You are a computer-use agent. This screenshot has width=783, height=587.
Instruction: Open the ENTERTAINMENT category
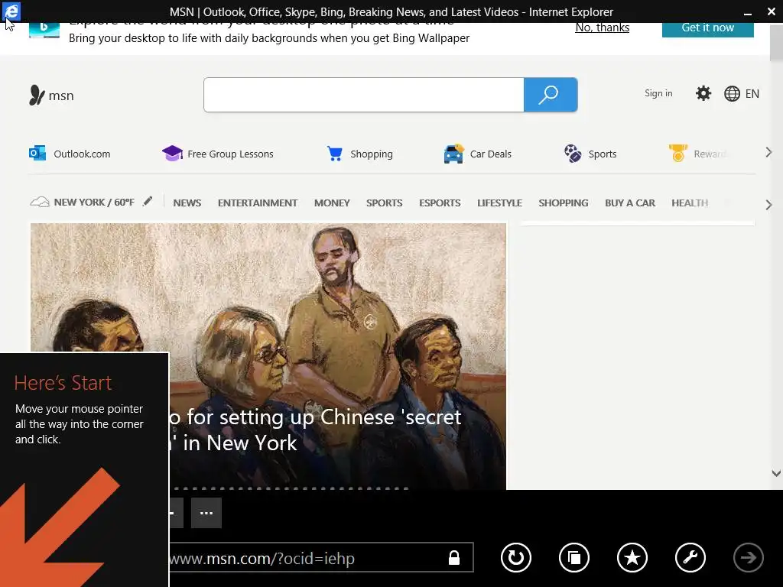click(258, 203)
